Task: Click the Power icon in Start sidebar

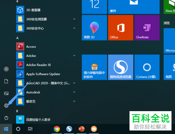Action: click(6, 118)
